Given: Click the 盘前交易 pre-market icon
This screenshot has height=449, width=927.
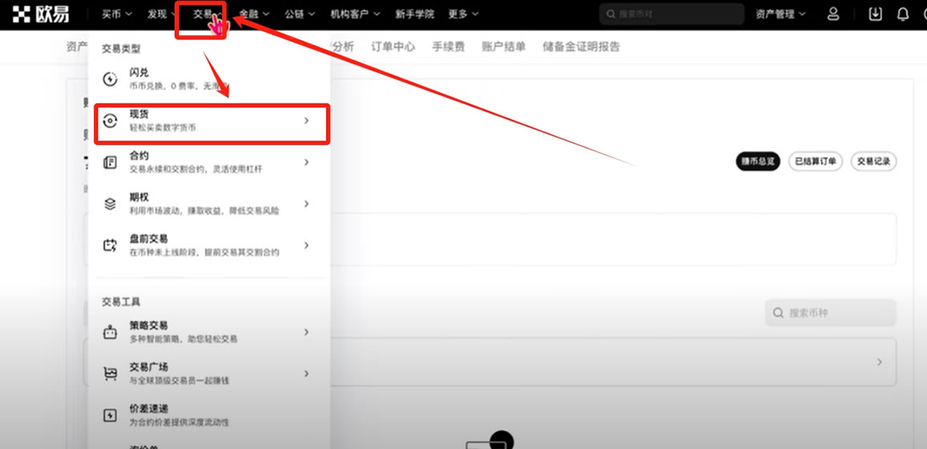Looking at the screenshot, I should [111, 246].
